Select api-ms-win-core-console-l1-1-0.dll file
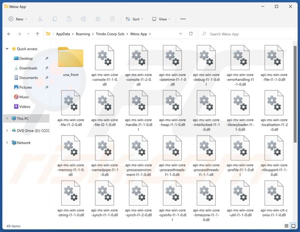The width and height of the screenshot is (300, 232). (104, 66)
